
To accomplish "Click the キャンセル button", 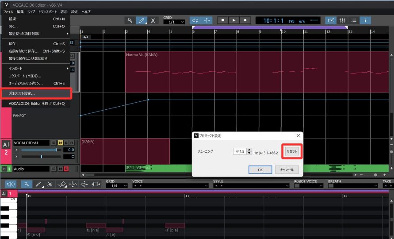I will click(287, 170).
